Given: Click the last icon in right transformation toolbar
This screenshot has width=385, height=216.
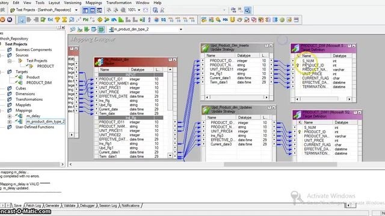Looking at the screenshot, I should pos(297,20).
